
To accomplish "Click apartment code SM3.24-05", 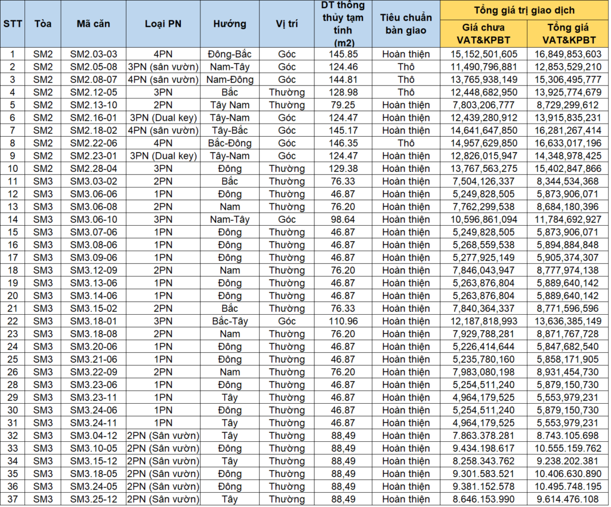I will pyautogui.click(x=93, y=486).
